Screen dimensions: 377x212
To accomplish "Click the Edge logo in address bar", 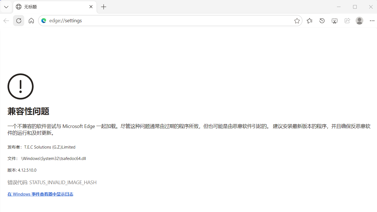I will click(x=44, y=21).
